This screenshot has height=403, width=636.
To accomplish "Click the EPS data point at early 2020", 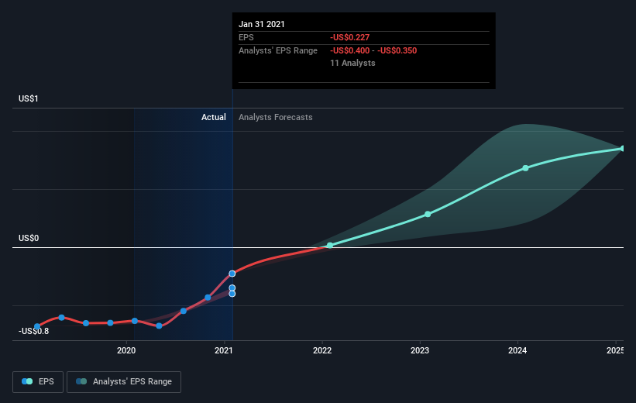I will point(135,321).
